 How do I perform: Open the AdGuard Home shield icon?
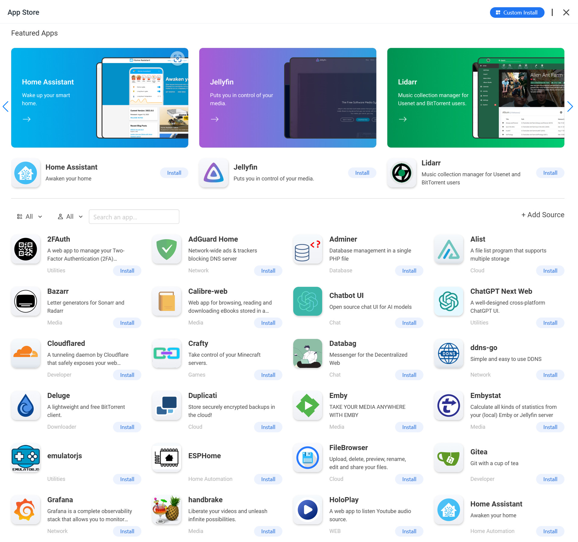167,249
